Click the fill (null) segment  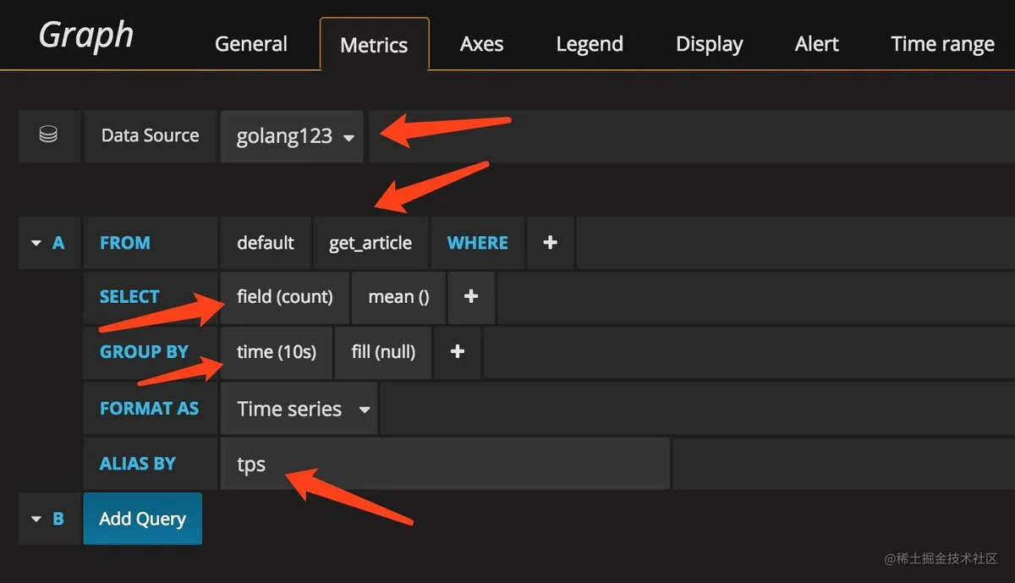(383, 351)
